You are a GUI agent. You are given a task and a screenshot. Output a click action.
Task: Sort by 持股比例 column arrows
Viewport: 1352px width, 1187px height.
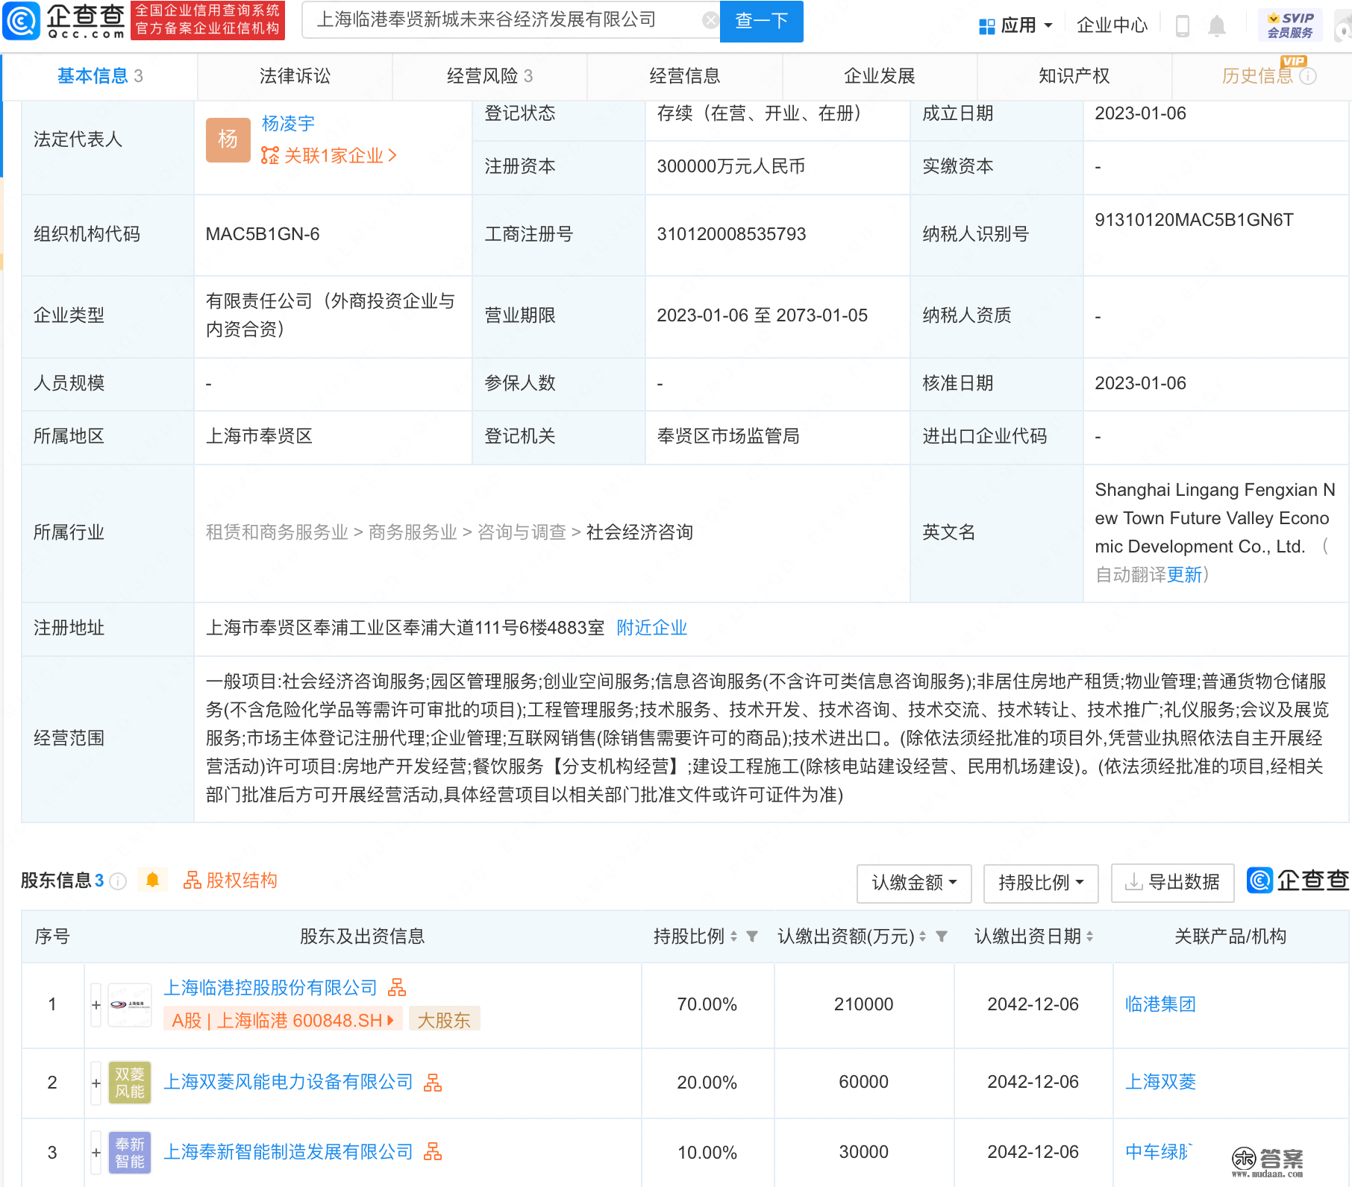pos(733,936)
